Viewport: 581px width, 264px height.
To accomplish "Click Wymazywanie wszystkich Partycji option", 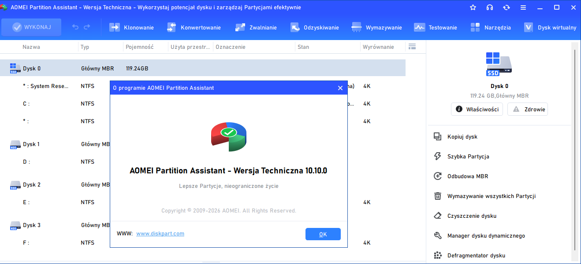I will (485, 196).
